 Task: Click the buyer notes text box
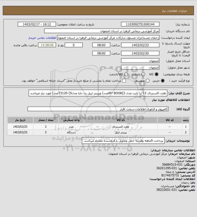click(123, 141)
